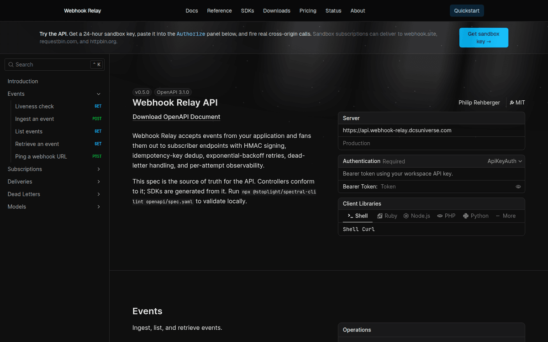
Task: Select the Node.js client library tab
Action: coord(417,216)
